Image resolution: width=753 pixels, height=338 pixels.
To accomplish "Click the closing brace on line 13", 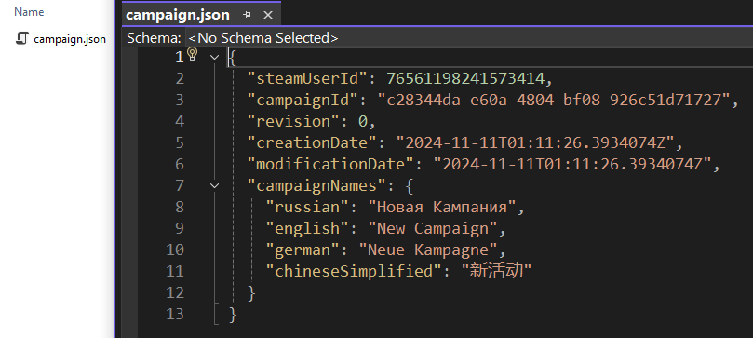I will (x=233, y=315).
